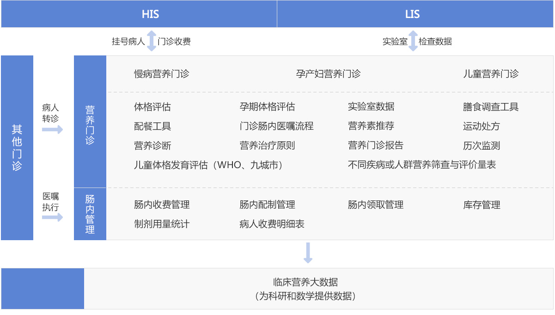Select the 营养门诊 section block
Viewport: 555px width, 315px height.
click(x=90, y=121)
